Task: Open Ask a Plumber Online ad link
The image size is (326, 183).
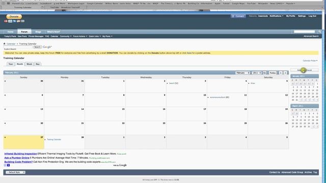Action: 17,158
